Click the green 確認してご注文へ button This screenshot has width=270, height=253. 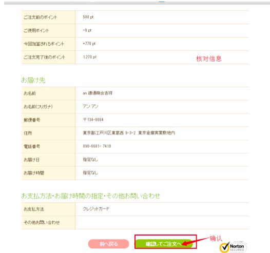164,244
